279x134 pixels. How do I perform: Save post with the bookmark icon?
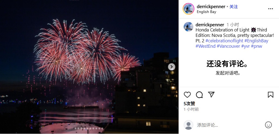271,95
